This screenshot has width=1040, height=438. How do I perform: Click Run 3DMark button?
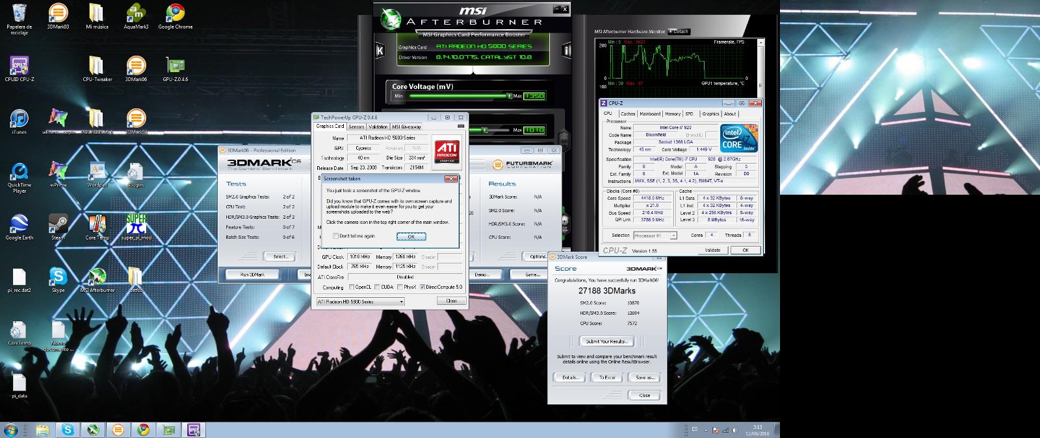[252, 274]
